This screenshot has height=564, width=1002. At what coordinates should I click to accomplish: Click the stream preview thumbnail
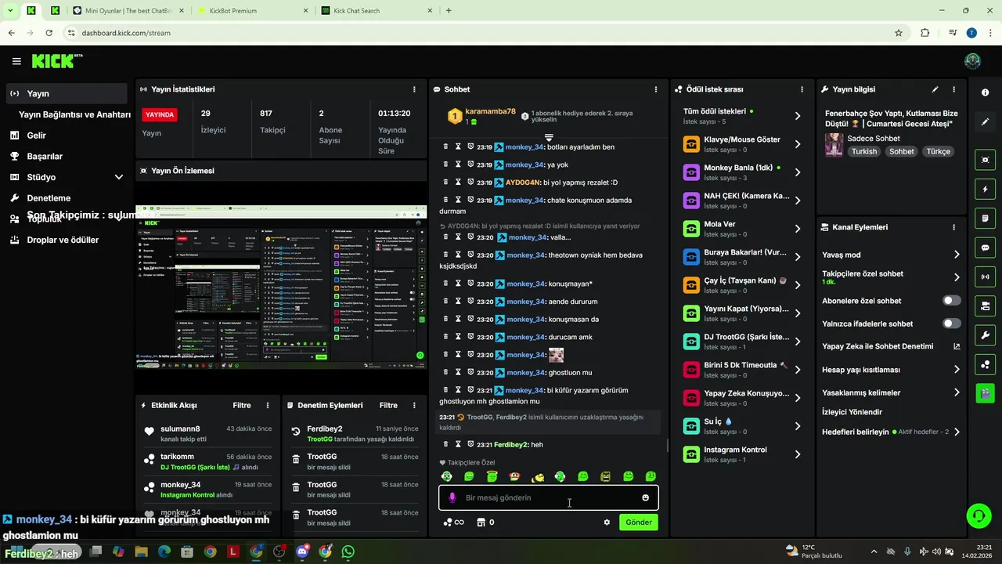tap(281, 286)
